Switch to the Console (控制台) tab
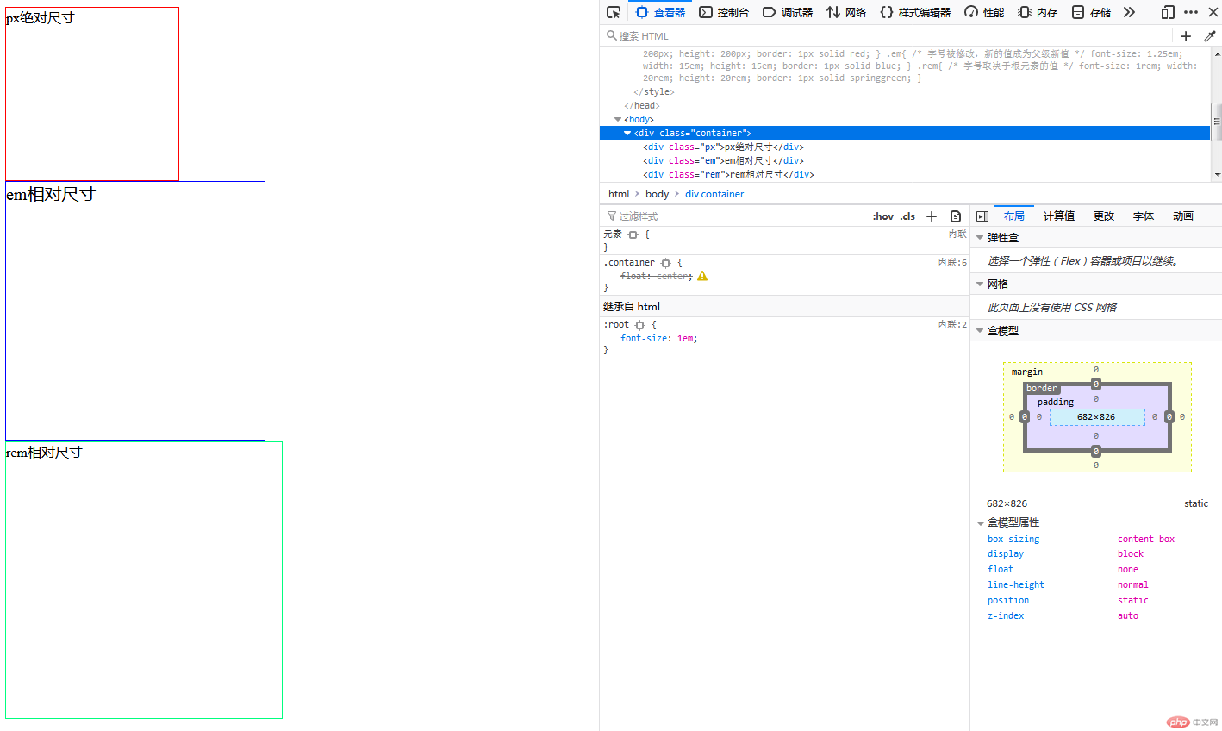 (x=724, y=12)
